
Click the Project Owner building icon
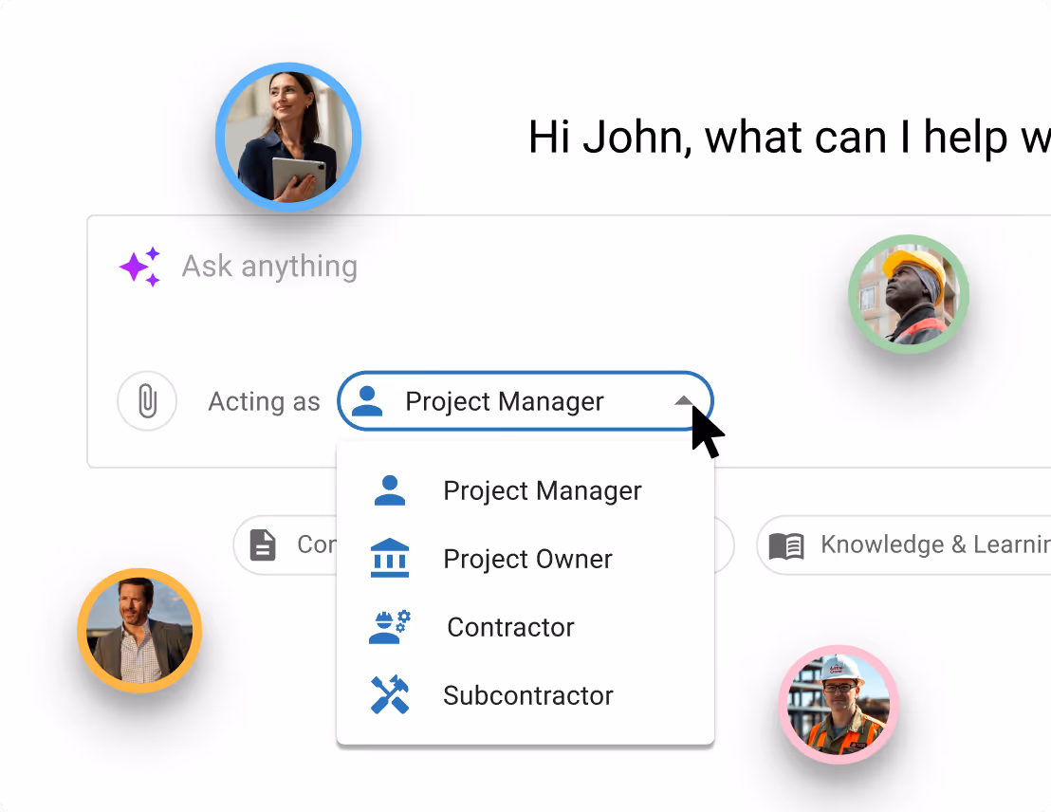pyautogui.click(x=390, y=559)
